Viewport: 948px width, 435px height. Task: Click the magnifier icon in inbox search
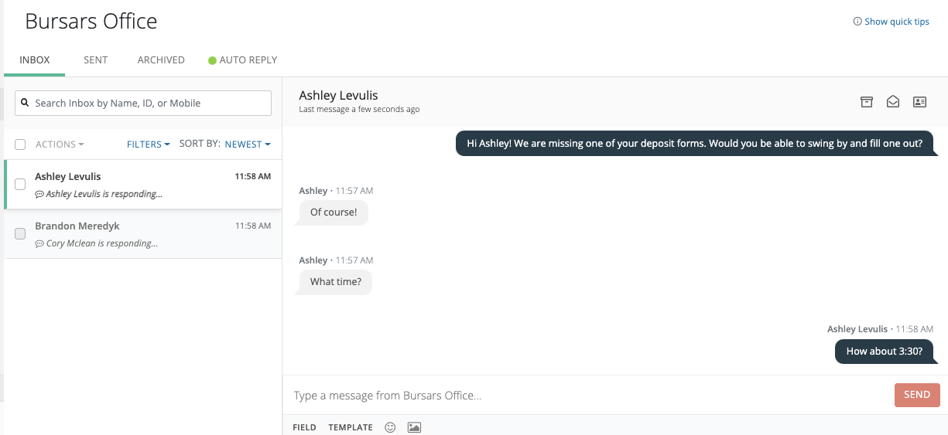pyautogui.click(x=26, y=103)
